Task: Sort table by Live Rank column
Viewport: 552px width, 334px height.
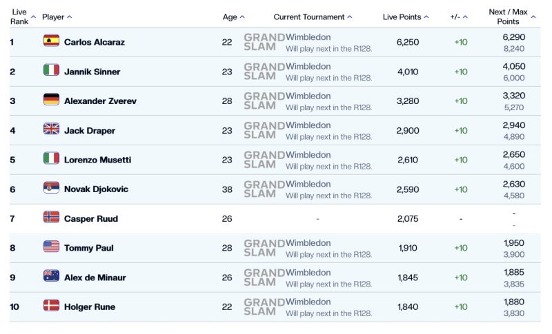Action: [19, 17]
